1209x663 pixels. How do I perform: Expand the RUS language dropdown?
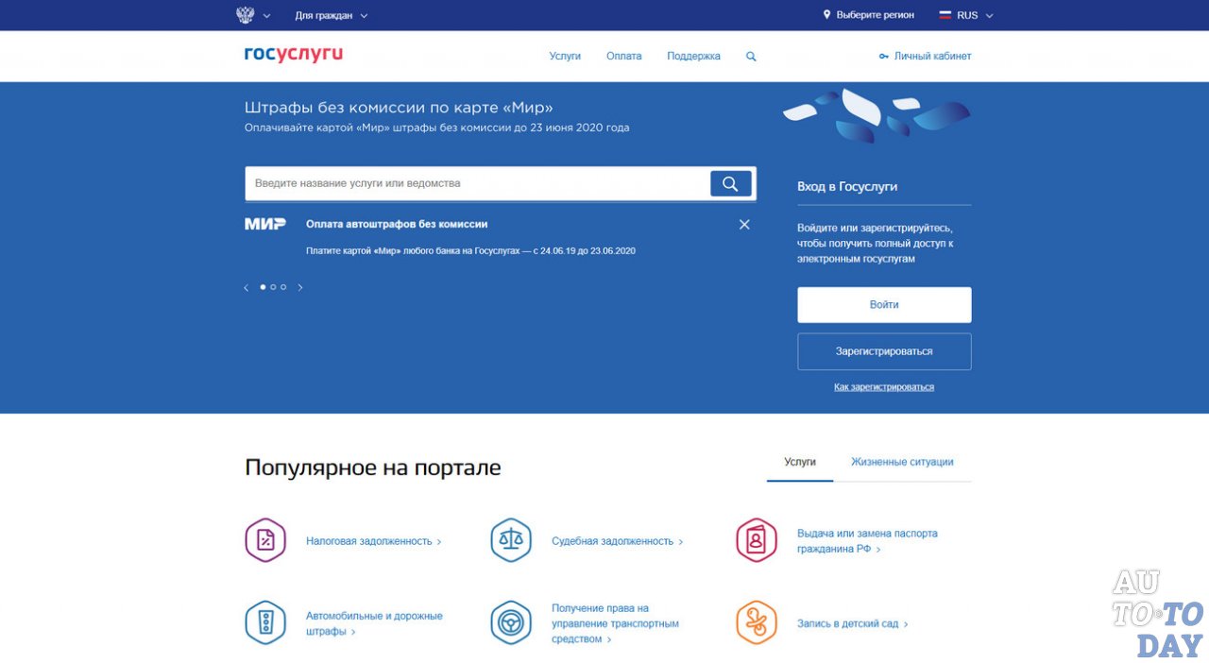tap(965, 14)
